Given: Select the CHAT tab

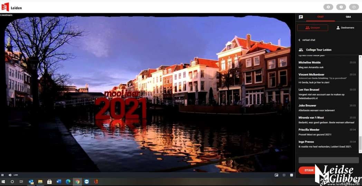Looking at the screenshot, I should point(320,17).
